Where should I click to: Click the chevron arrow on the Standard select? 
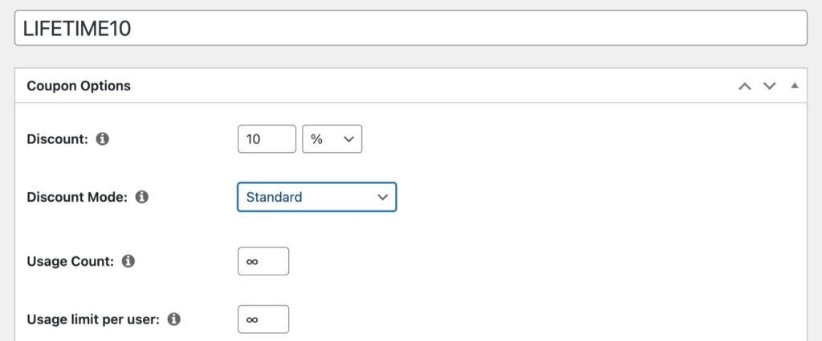click(x=382, y=197)
